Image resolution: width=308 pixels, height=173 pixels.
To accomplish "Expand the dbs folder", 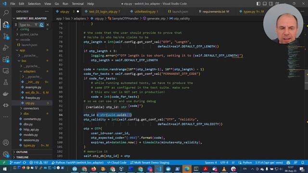I will click(x=26, y=113).
